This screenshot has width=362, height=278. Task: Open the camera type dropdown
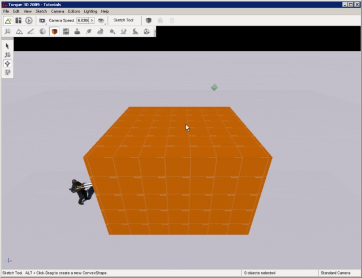point(42,20)
